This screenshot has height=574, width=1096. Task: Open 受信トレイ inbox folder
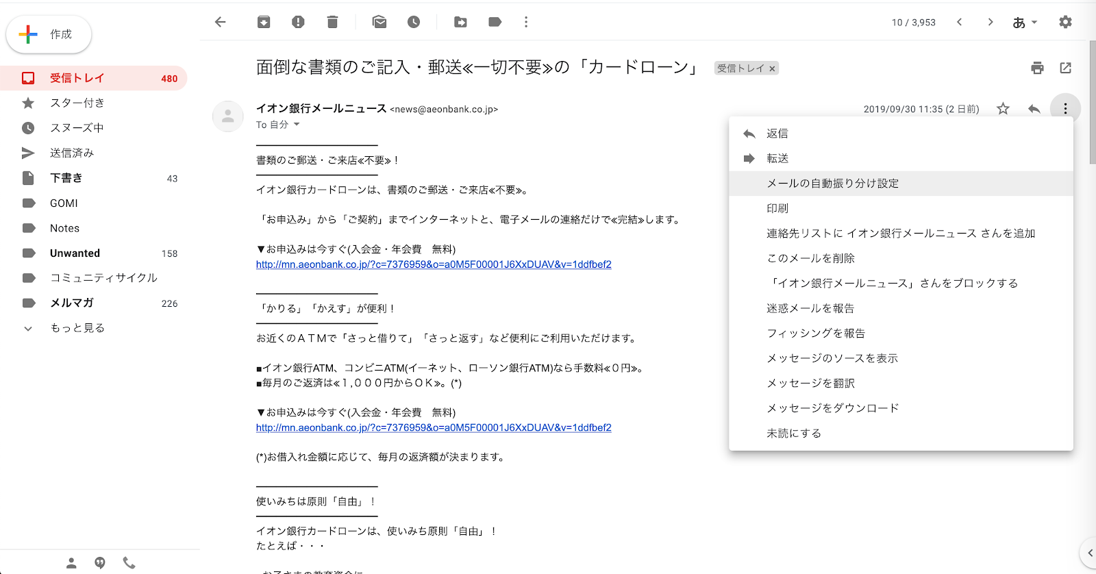pyautogui.click(x=93, y=78)
